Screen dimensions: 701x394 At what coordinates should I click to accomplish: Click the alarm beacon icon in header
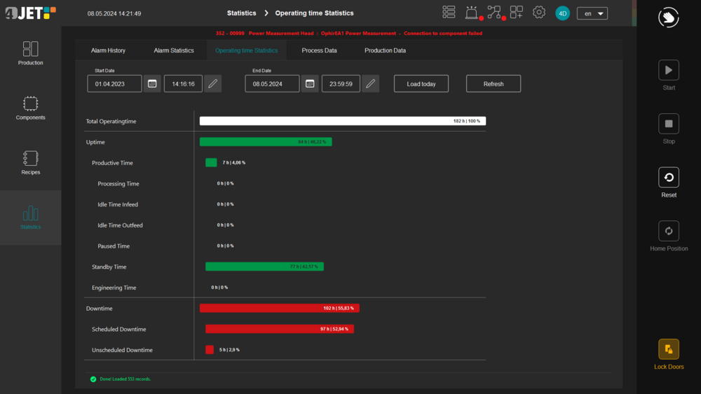tap(472, 13)
